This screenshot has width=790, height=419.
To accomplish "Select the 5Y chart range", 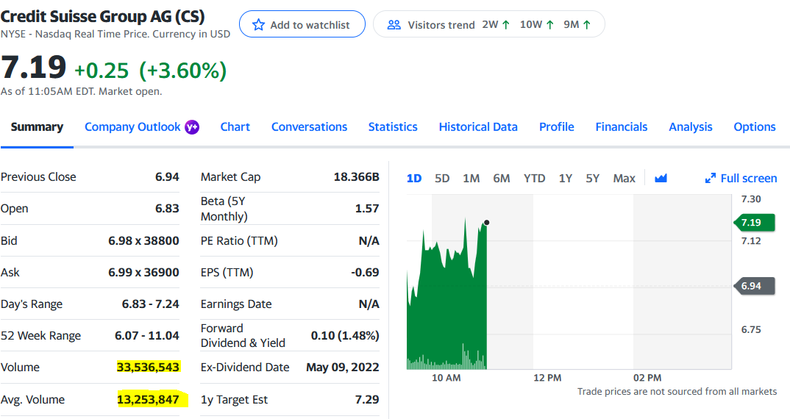I will point(593,179).
